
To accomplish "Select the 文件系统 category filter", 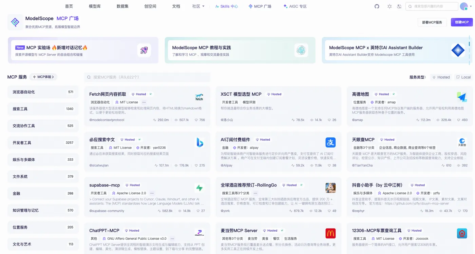I will [x=43, y=177].
